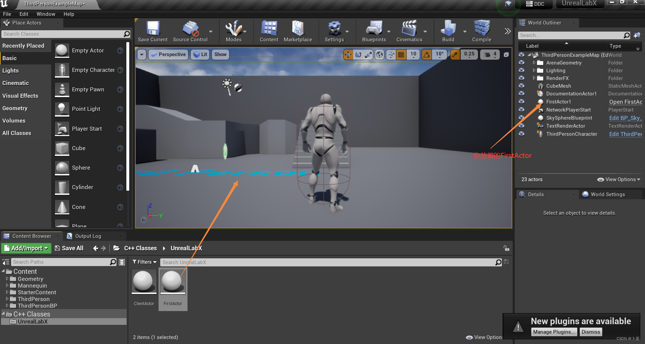
Task: Toggle Content Browser lock icon
Action: click(506, 248)
